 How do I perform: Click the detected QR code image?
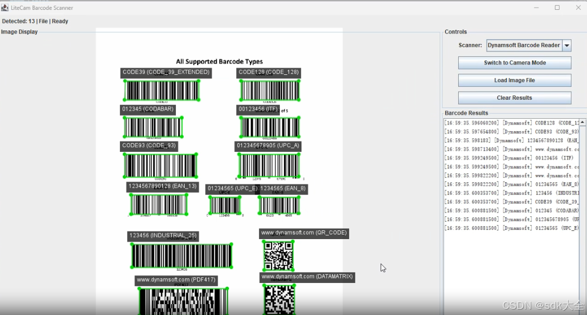pyautogui.click(x=278, y=255)
